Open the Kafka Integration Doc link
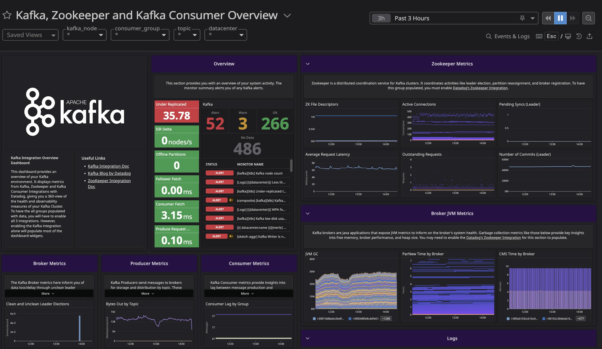 click(108, 166)
